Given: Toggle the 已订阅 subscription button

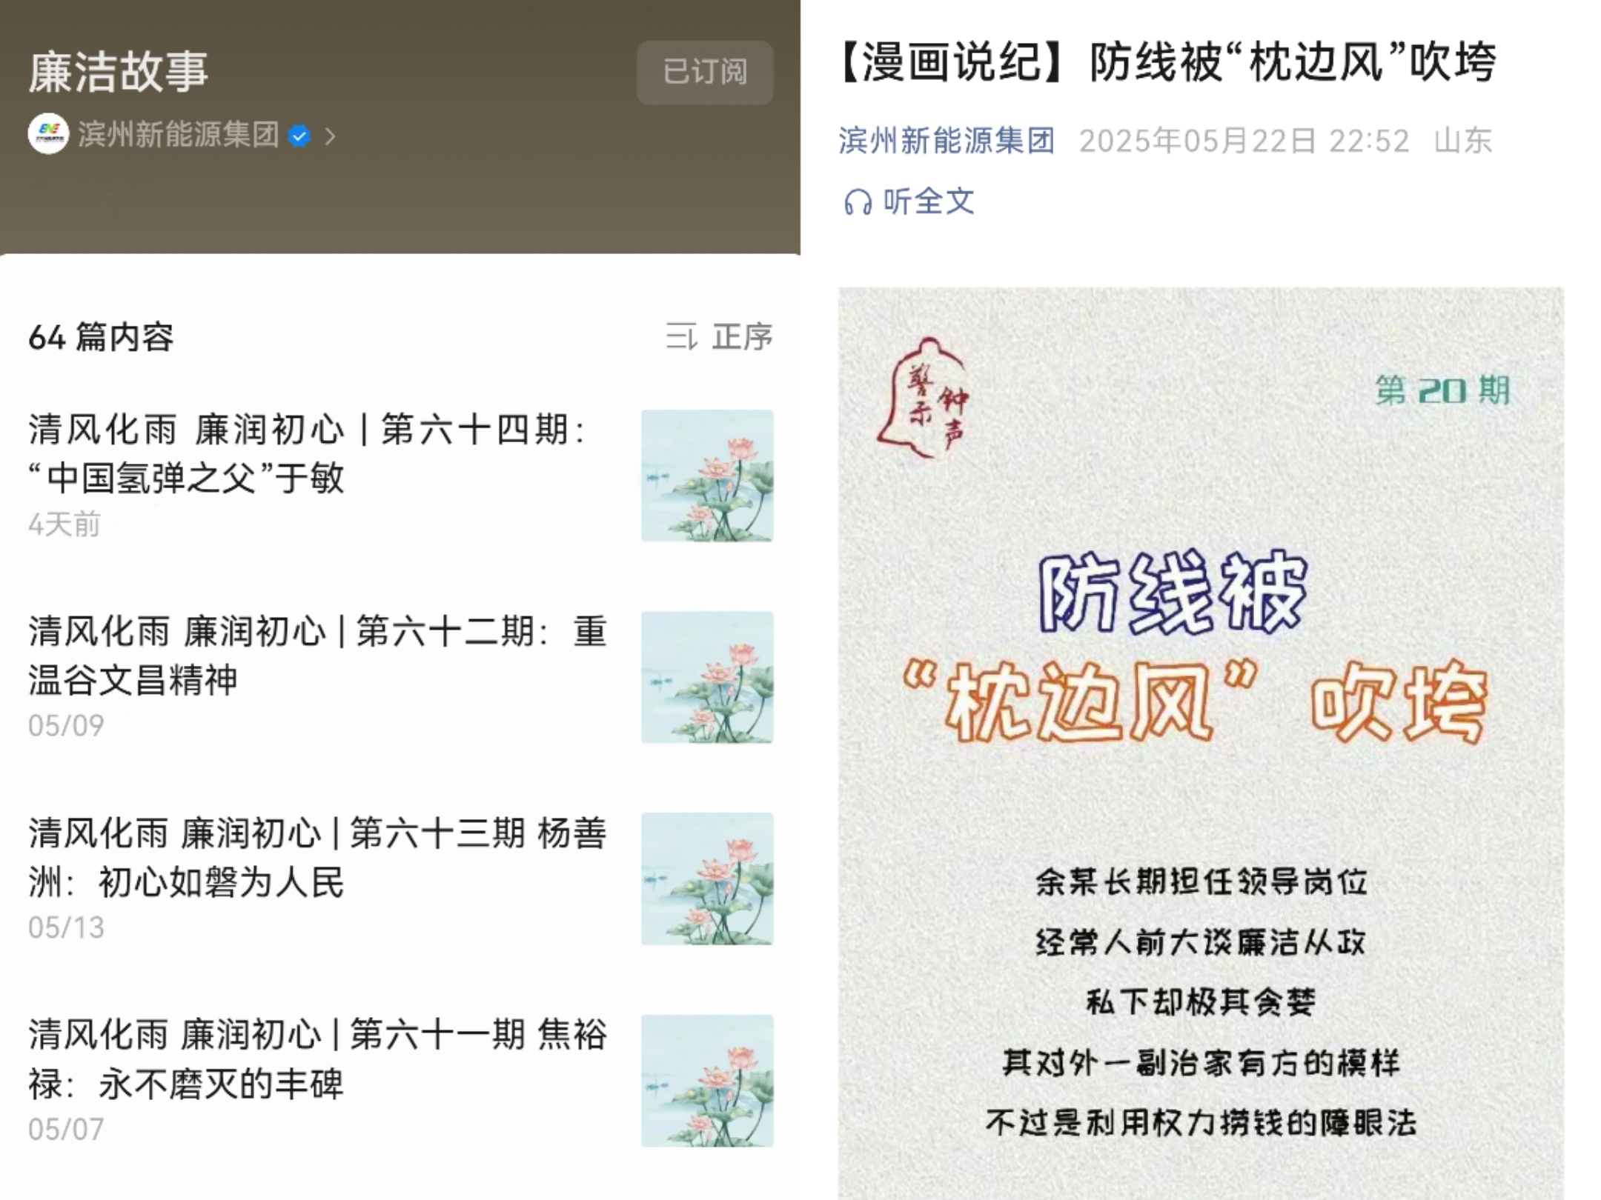Looking at the screenshot, I should (x=705, y=72).
